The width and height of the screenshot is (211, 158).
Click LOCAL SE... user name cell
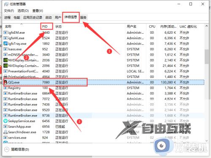(135, 71)
